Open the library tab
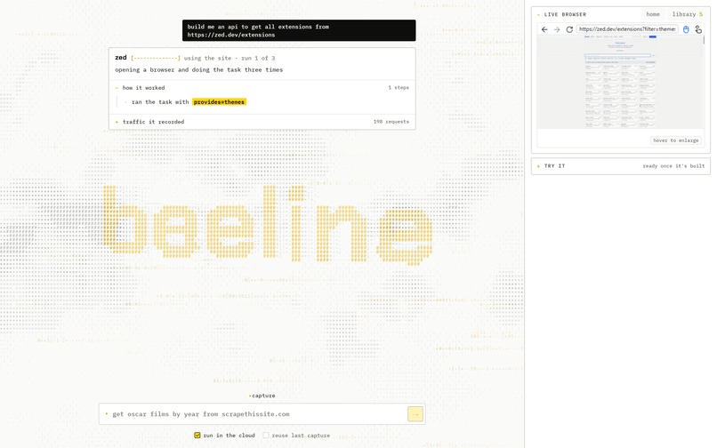This screenshot has width=717, height=448. (x=688, y=14)
